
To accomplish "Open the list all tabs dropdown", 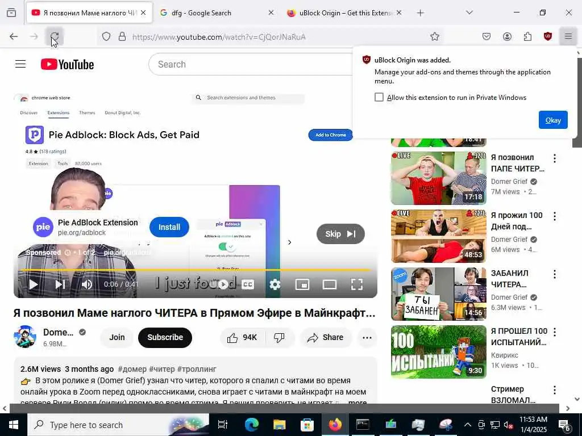I will tap(469, 12).
